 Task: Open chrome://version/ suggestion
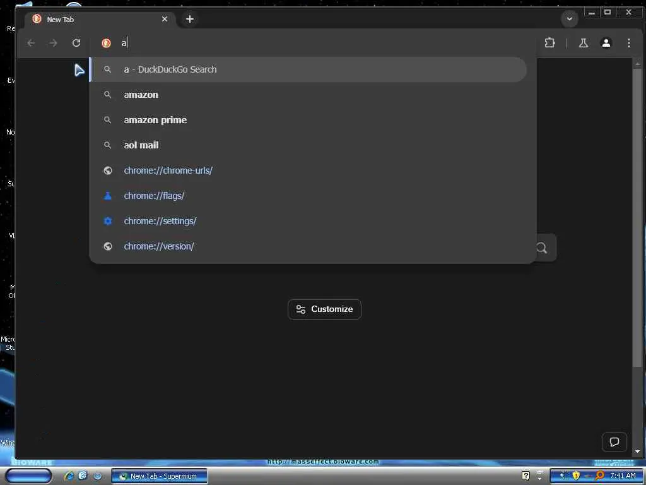coord(308,246)
